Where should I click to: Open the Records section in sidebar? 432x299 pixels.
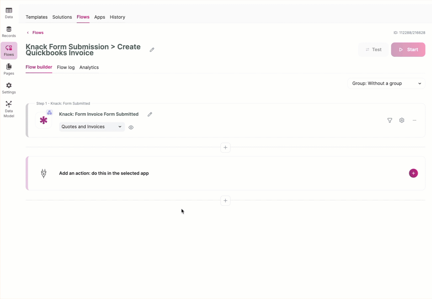coord(9,32)
